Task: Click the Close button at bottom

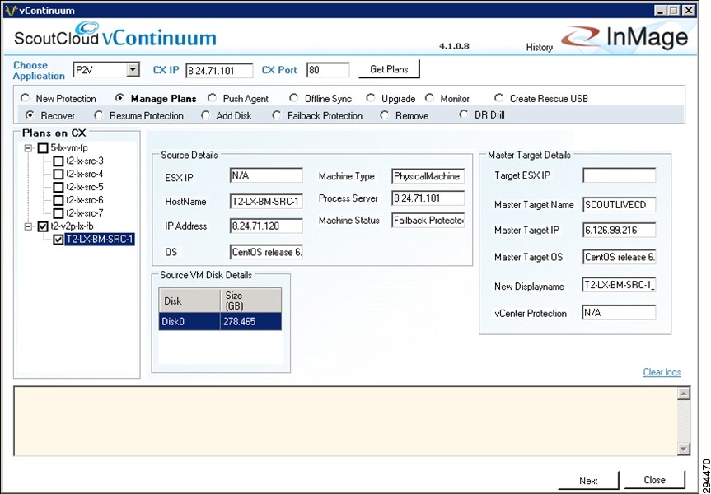Action: pos(654,480)
